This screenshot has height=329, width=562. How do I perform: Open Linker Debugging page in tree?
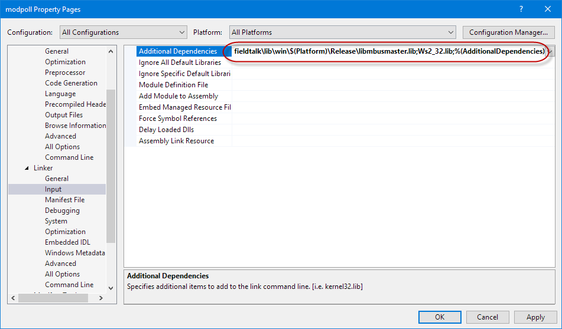coord(62,210)
